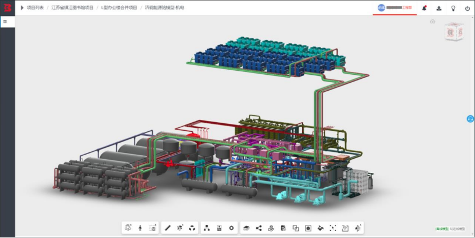Select the first-person walk tool
Viewport: 475px width, 238px height.
click(140, 228)
